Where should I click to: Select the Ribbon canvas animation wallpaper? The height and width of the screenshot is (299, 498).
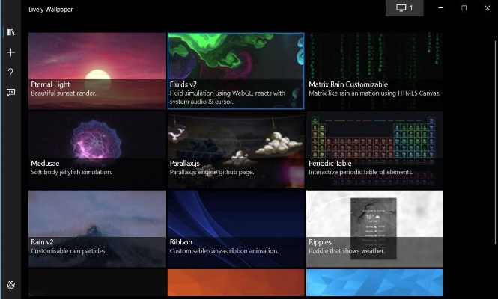(235, 226)
